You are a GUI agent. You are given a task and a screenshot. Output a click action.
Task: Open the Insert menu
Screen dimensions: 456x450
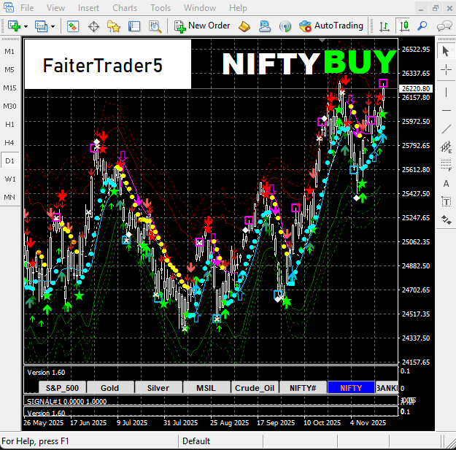coord(88,8)
